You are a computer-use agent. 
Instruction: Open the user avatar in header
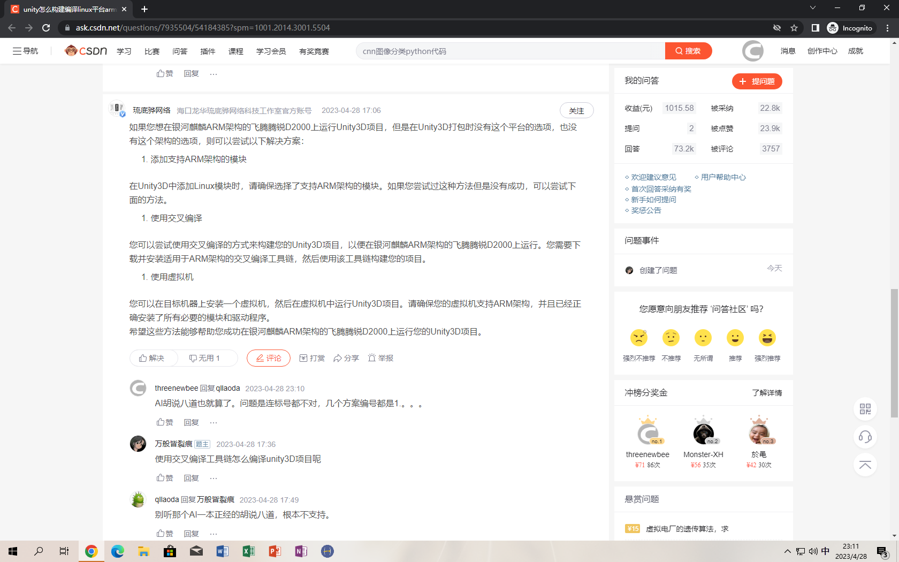pos(753,51)
